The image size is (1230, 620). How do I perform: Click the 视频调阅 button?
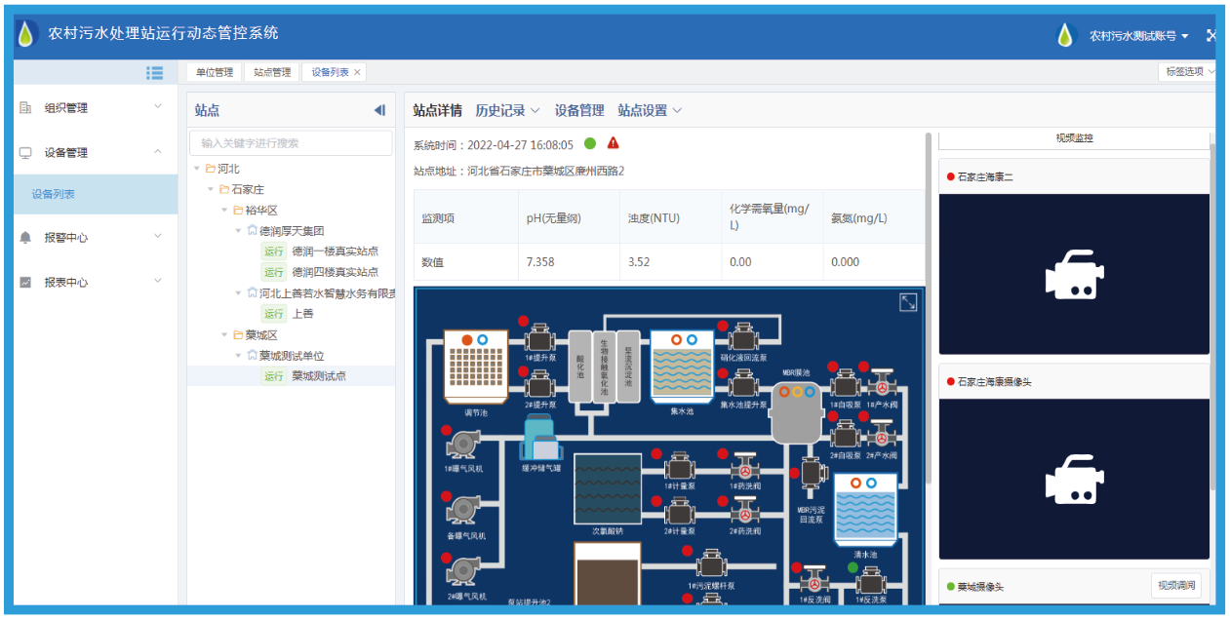1175,585
